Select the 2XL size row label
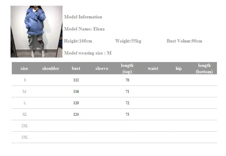This screenshot has height=156, width=226. coord(25,126)
